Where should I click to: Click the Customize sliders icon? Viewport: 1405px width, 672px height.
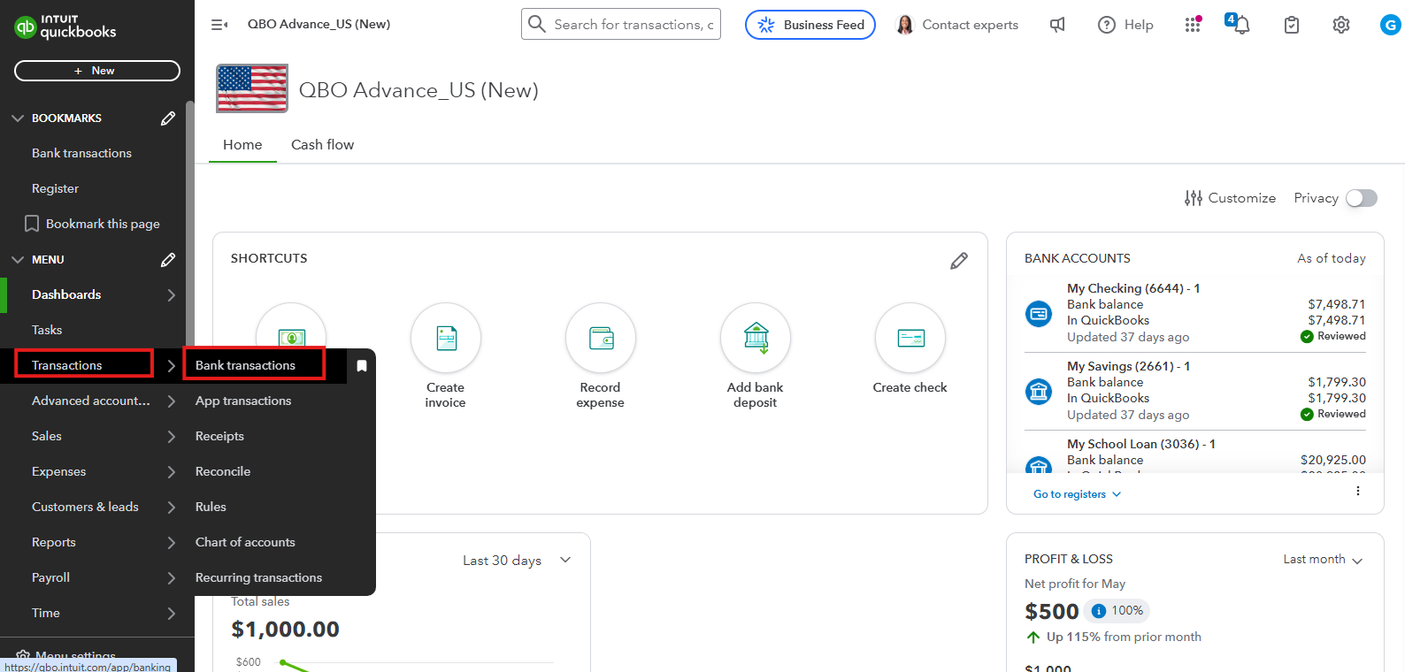coord(1194,198)
